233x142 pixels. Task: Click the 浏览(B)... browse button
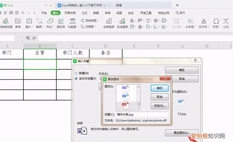[x=160, y=106]
